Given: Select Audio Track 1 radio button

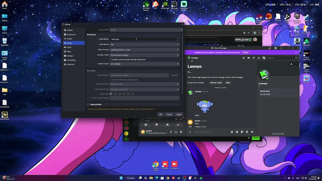Looking at the screenshot, I should click(111, 94).
